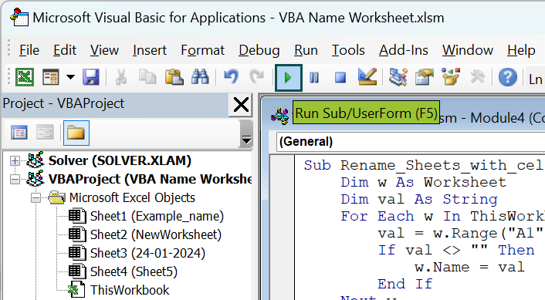The width and height of the screenshot is (545, 300).
Task: Collapse the VBAProject tree node
Action: (x=15, y=179)
